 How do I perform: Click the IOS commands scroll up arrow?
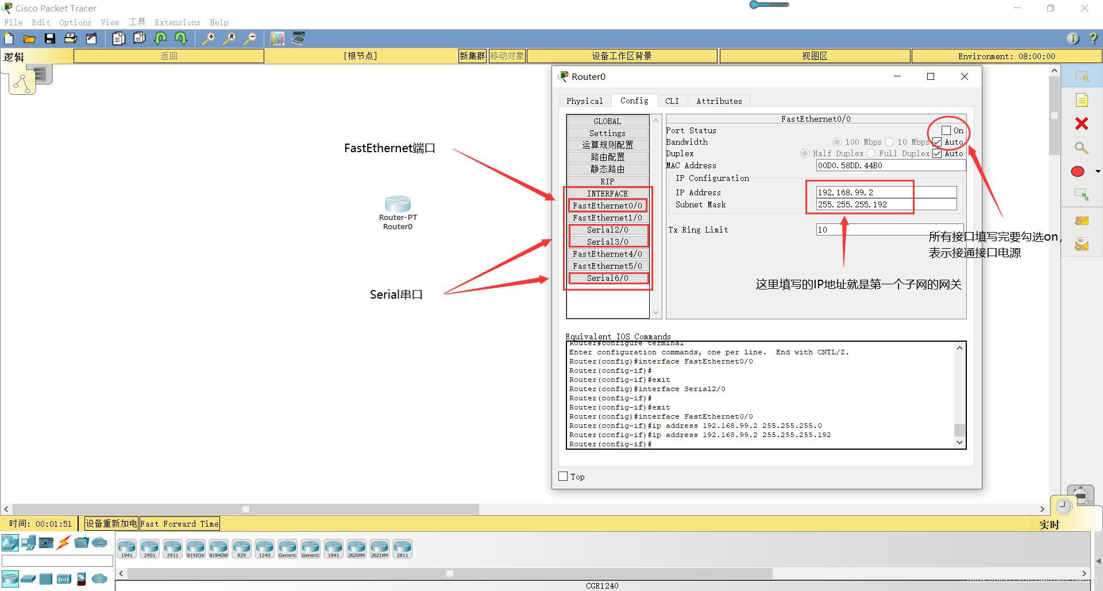coord(959,347)
